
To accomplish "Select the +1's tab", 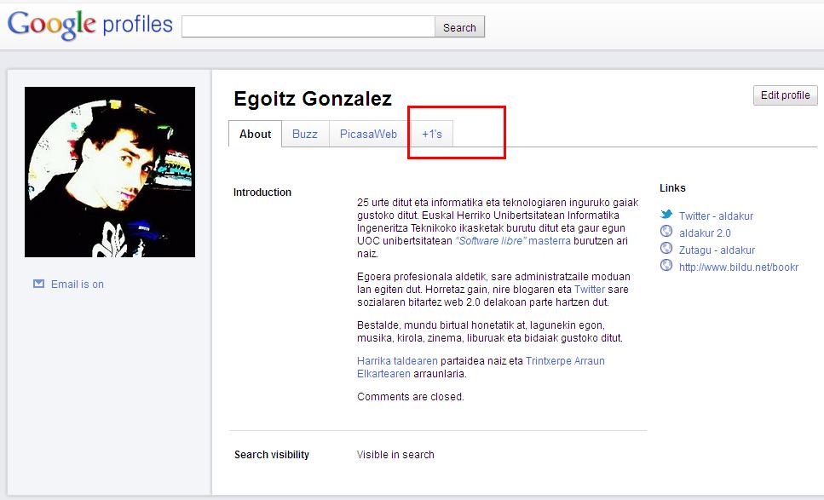I will 431,134.
